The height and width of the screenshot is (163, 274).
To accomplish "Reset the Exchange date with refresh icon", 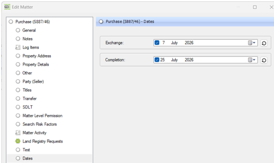I will [264, 43].
